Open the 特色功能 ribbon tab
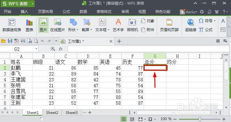 pyautogui.click(x=163, y=12)
